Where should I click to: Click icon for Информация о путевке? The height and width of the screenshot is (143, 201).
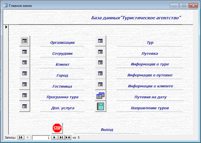(100, 74)
